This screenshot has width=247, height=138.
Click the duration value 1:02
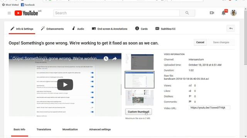pyautogui.click(x=191, y=71)
